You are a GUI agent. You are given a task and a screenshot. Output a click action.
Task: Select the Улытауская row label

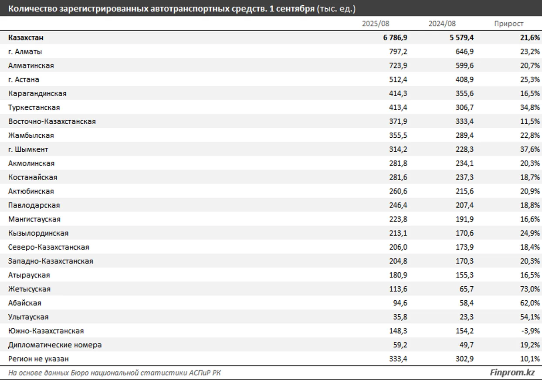coord(28,317)
